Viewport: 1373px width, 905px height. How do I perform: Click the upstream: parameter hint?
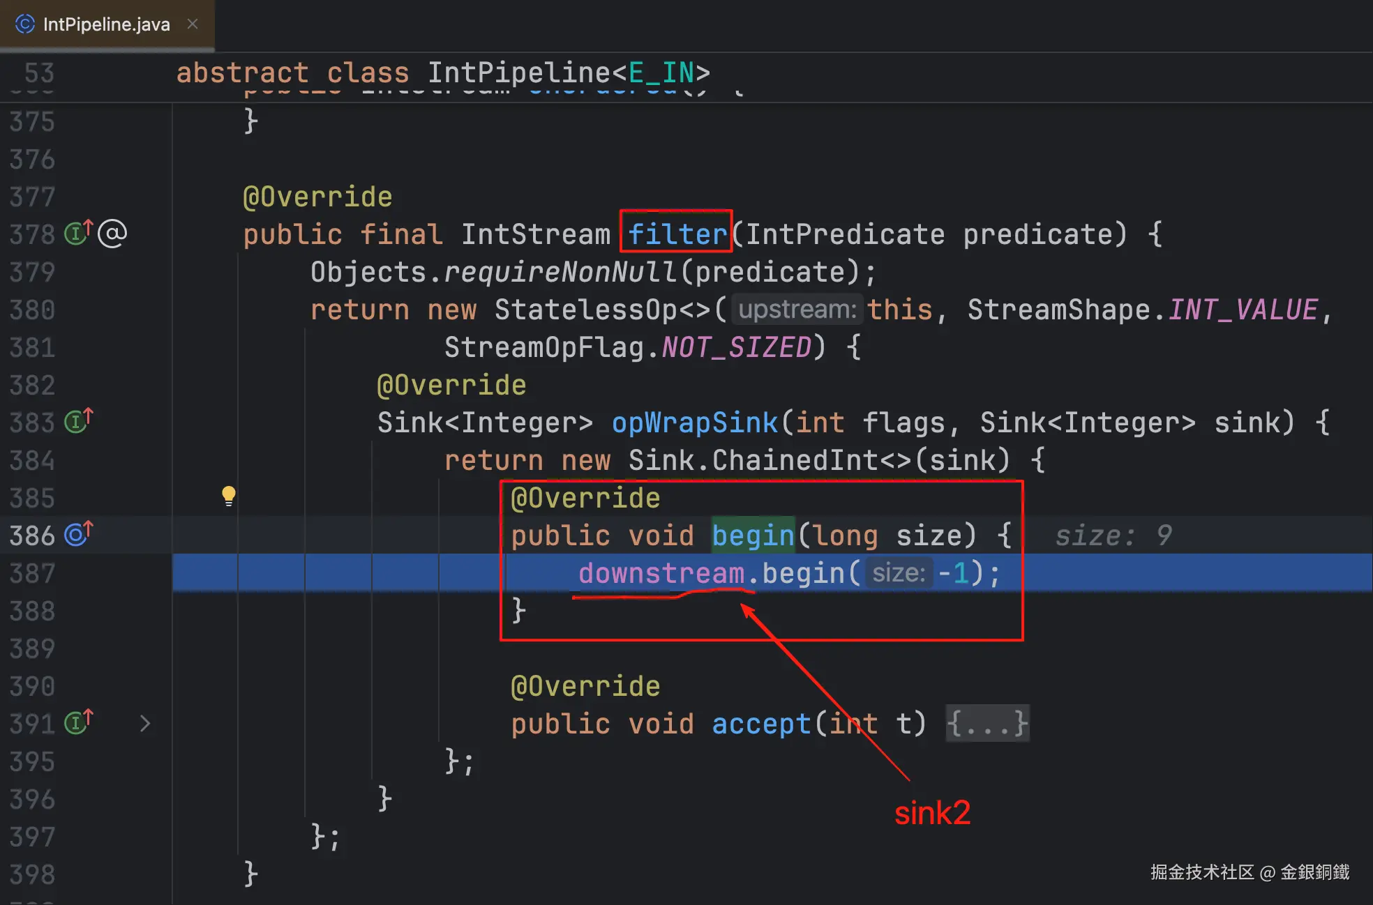[x=797, y=310]
